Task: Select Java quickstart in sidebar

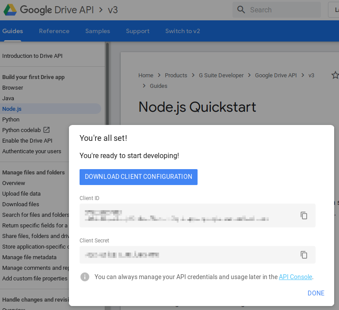Action: click(x=8, y=98)
